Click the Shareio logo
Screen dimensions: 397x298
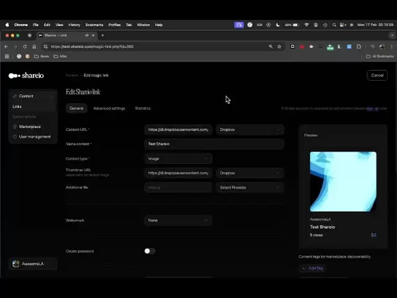[x=26, y=76]
